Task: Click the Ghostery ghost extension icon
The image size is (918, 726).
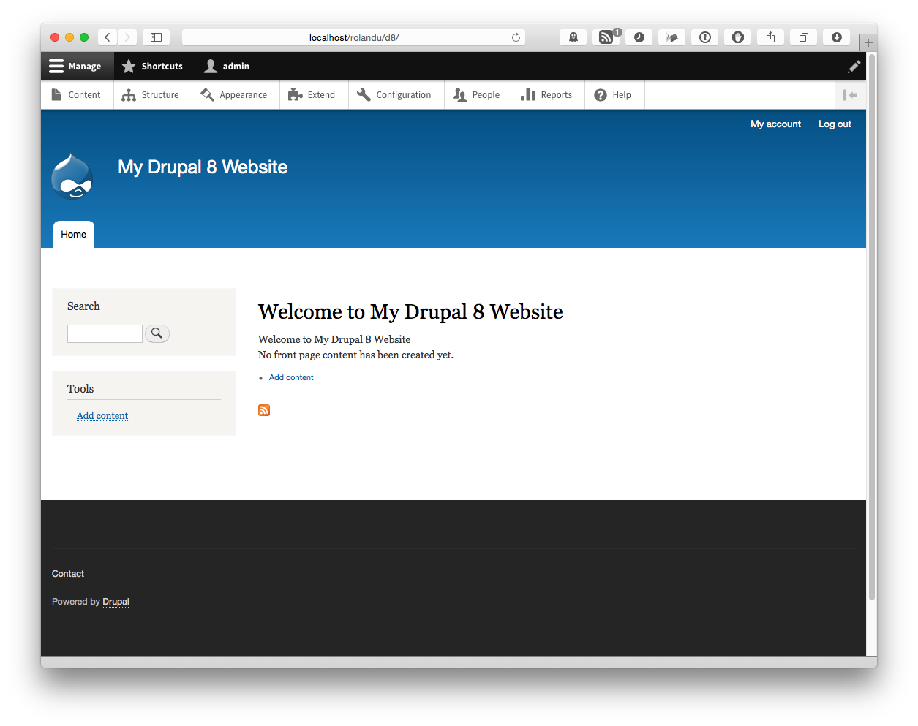Action: [573, 37]
